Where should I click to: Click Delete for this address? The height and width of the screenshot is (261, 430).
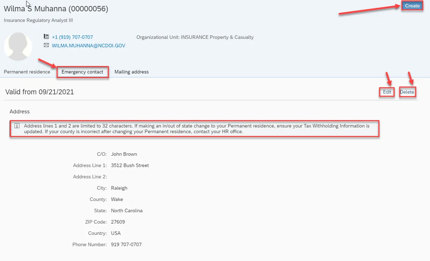pos(407,92)
